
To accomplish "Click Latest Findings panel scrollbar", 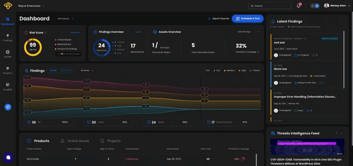I will click(x=344, y=59).
